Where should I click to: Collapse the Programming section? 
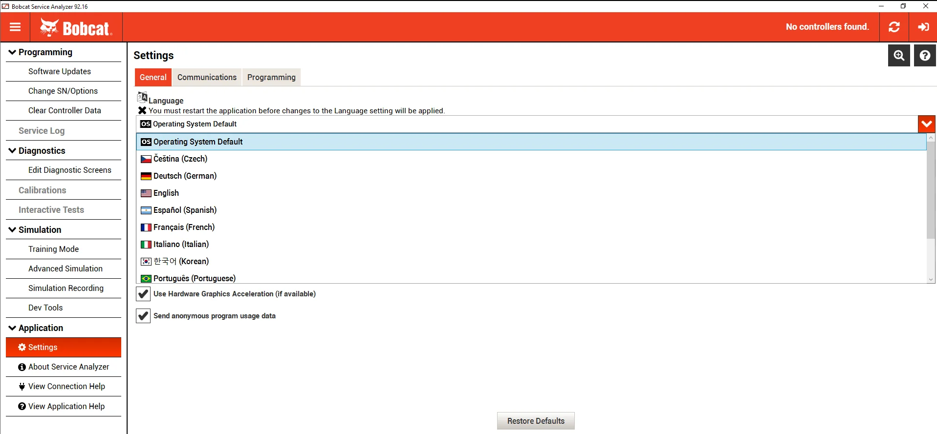(12, 52)
